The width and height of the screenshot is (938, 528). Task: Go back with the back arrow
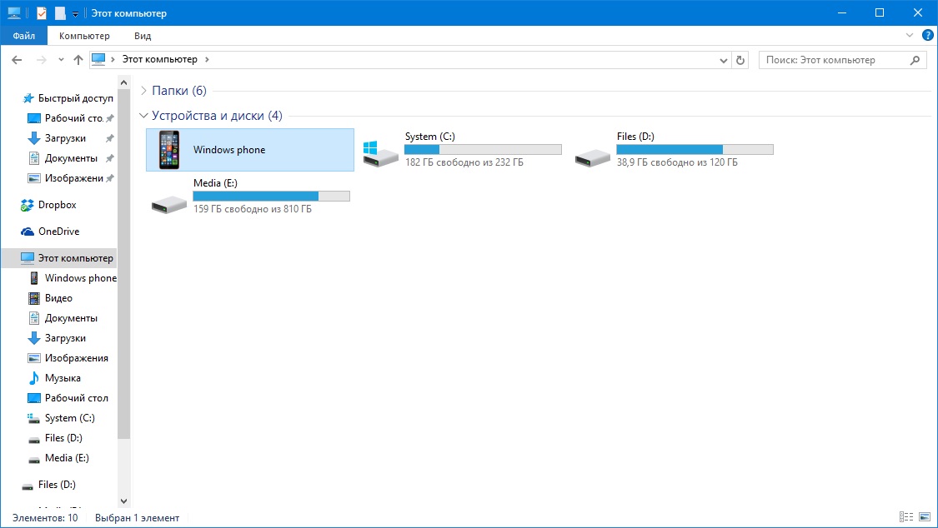(17, 60)
